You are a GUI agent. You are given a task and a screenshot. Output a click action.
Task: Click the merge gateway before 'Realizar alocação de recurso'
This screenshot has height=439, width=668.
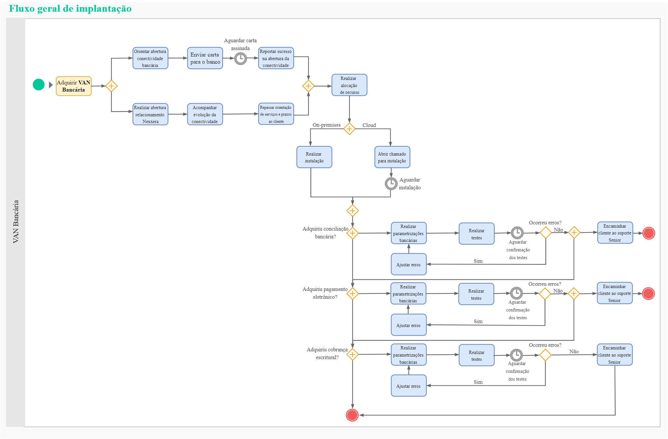click(308, 86)
